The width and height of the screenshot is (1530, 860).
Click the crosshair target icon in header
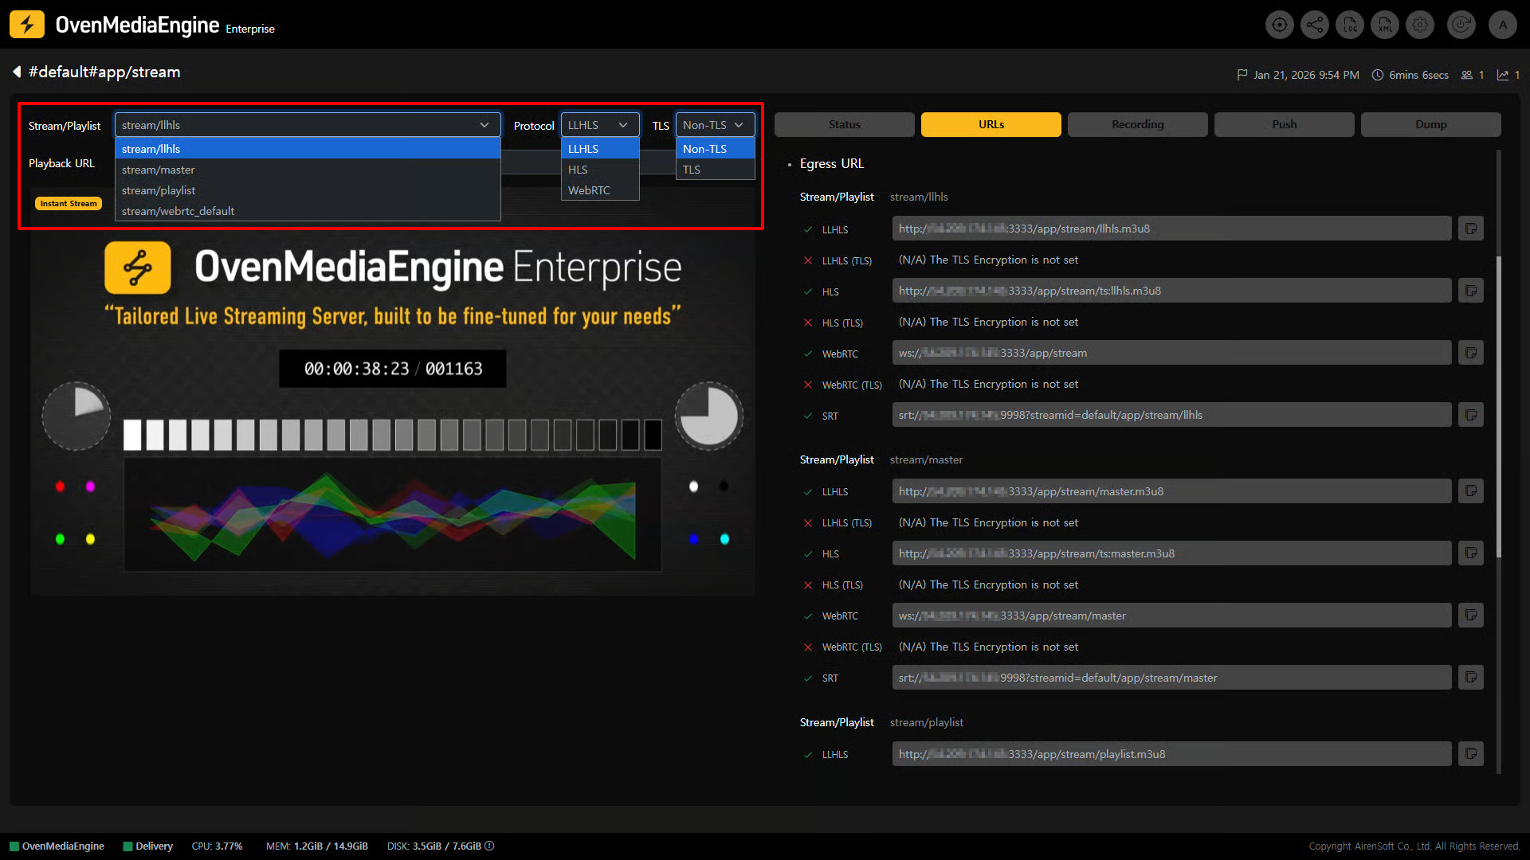[x=1280, y=25]
